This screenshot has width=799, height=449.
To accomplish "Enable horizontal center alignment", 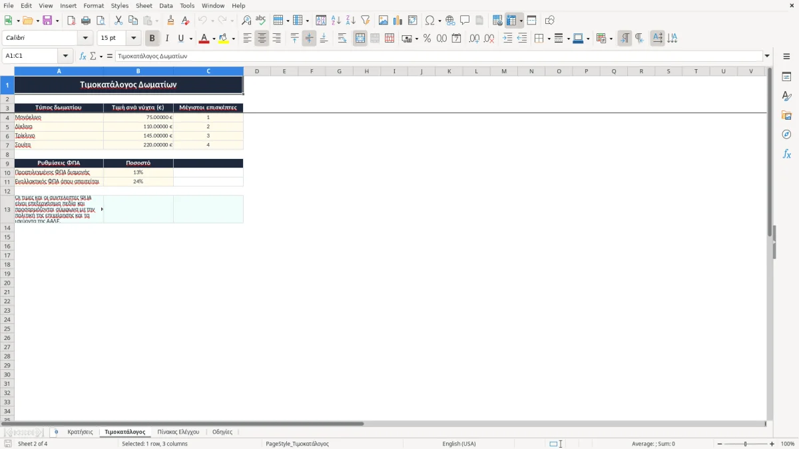I will click(x=262, y=39).
